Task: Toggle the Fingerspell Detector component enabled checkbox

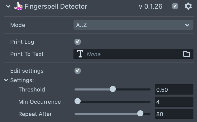Action: click(x=175, y=6)
